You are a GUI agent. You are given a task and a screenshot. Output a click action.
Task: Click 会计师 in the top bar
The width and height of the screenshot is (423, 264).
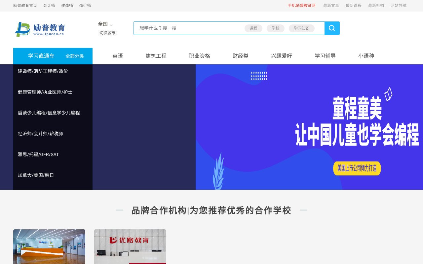coord(49,5)
